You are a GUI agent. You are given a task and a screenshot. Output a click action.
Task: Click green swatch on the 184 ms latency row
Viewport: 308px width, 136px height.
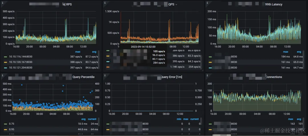[x=210, y=57]
